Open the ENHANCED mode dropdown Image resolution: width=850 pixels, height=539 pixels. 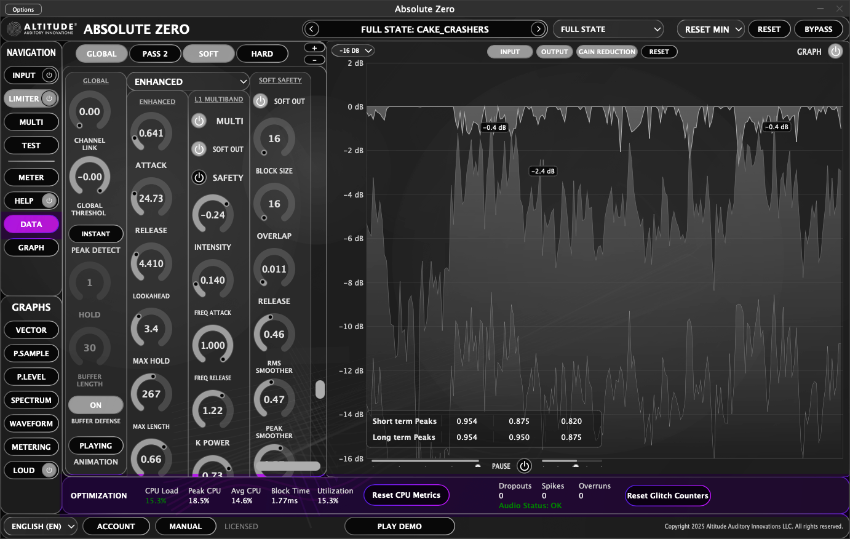(x=188, y=81)
